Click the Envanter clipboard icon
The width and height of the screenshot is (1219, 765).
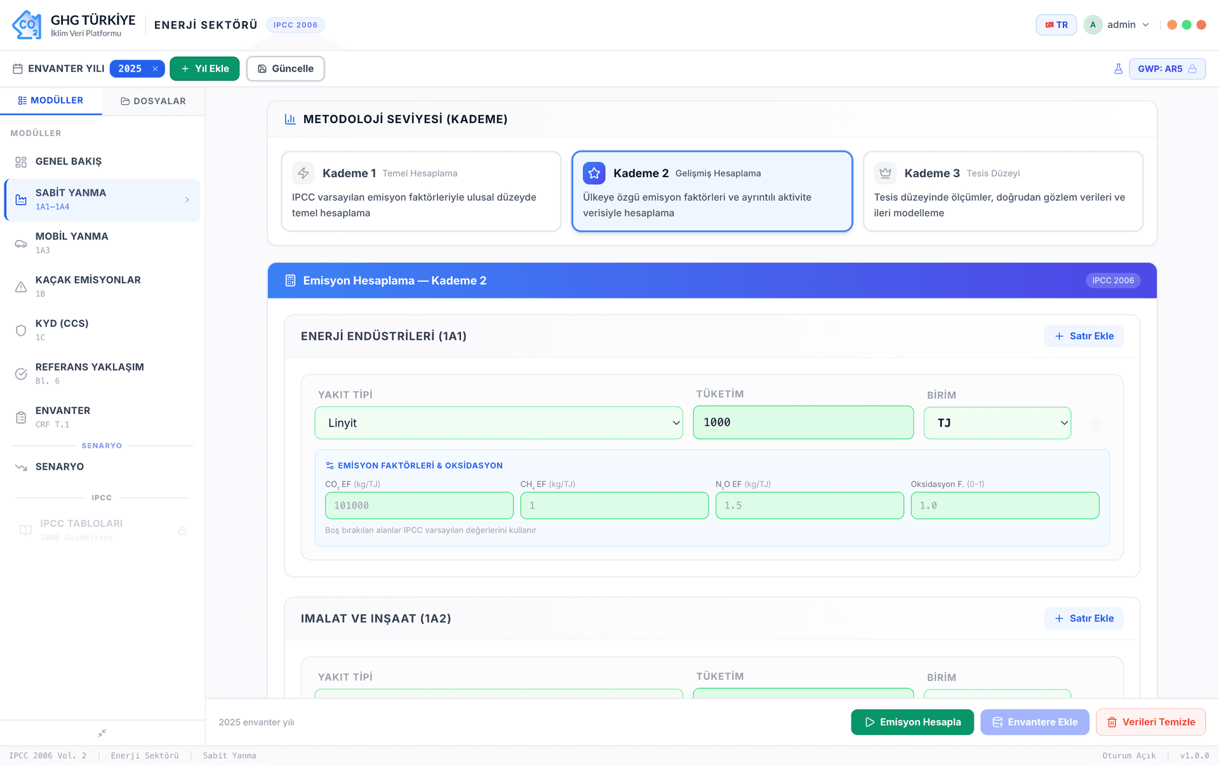(21, 418)
